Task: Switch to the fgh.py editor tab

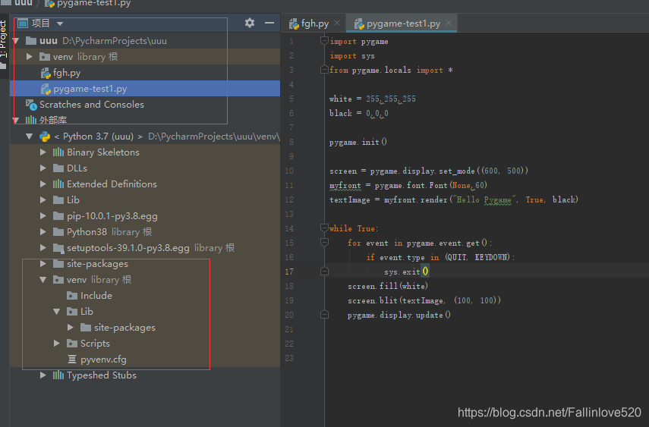Action: [x=314, y=24]
